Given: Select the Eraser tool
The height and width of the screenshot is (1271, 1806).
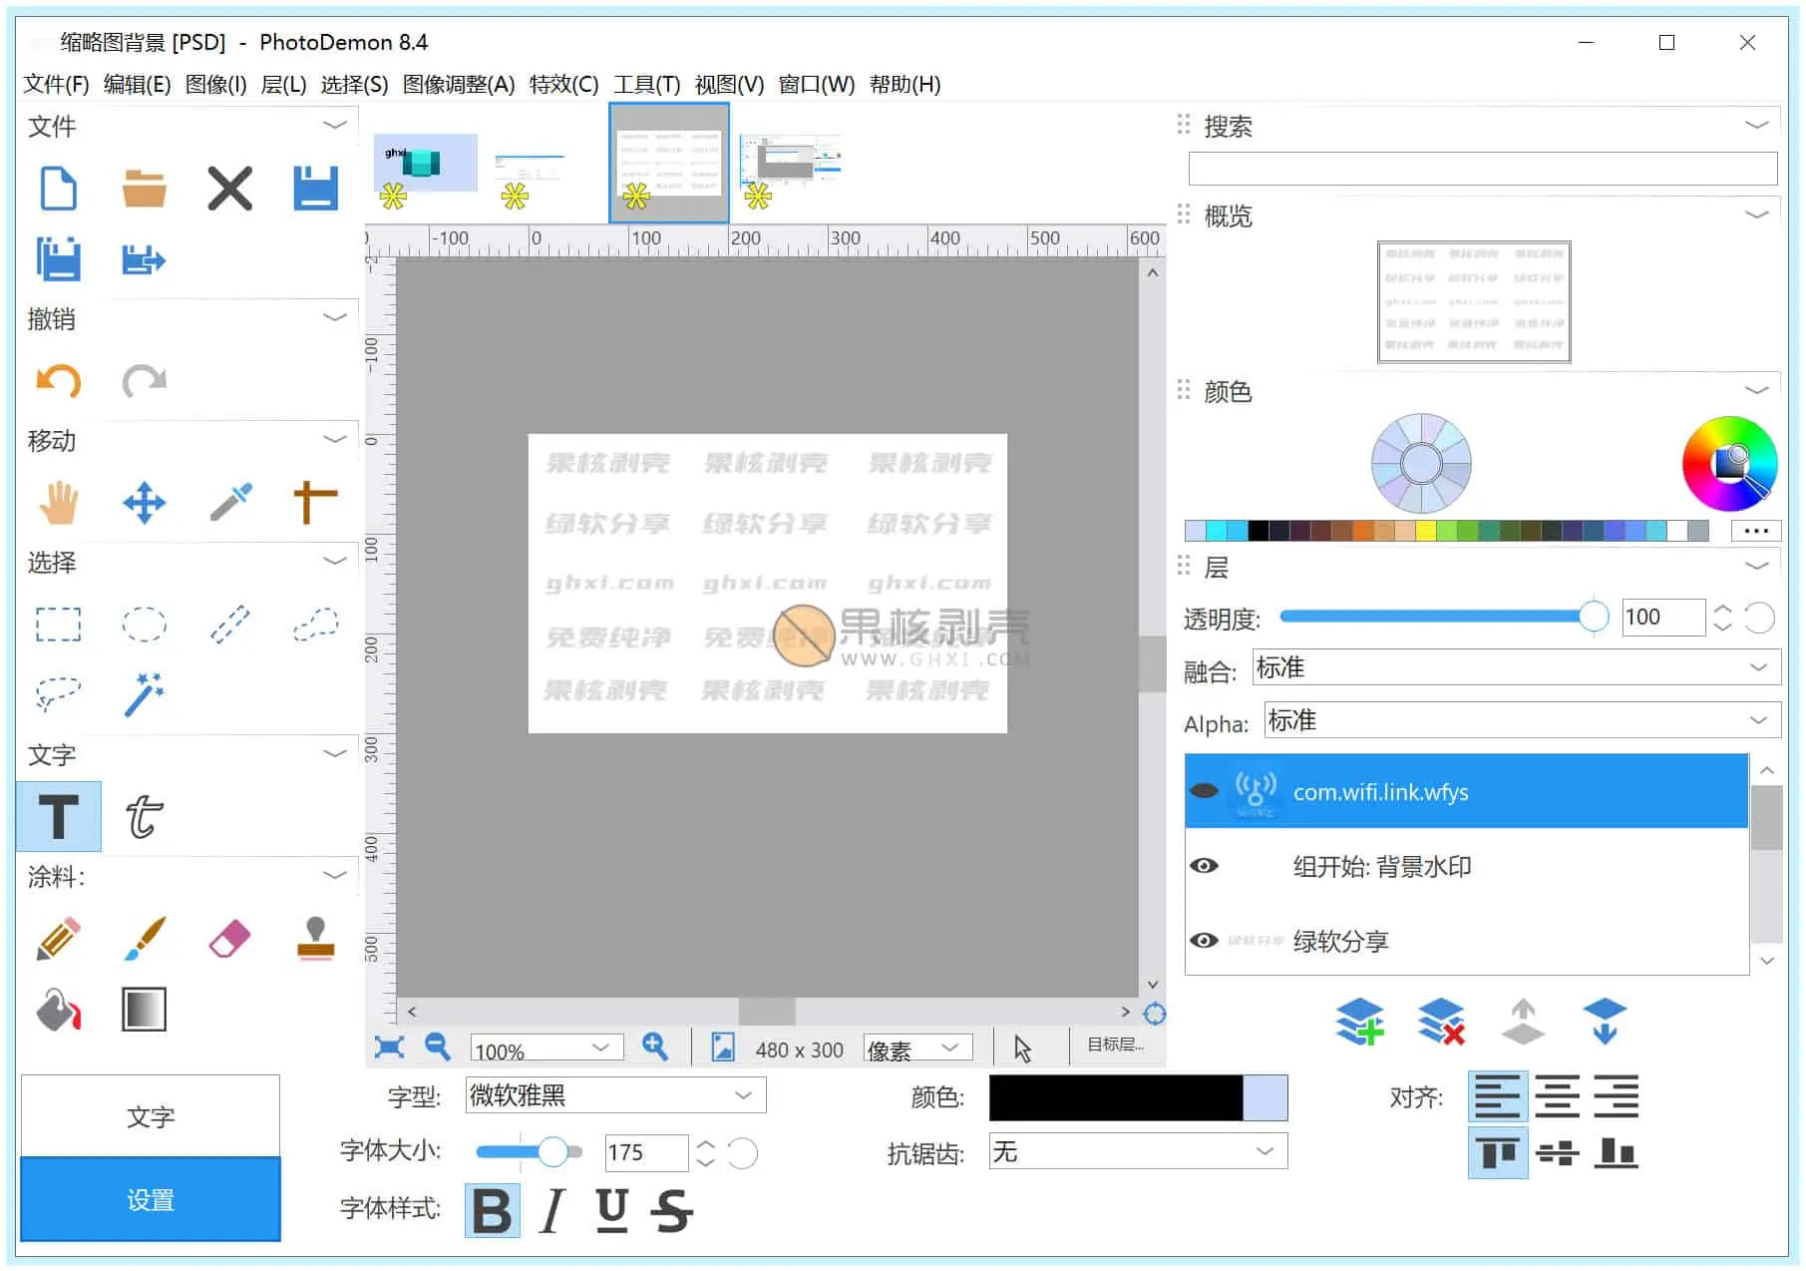Looking at the screenshot, I should tap(229, 939).
